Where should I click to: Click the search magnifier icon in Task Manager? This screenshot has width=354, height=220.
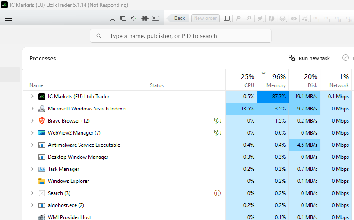pos(99,36)
